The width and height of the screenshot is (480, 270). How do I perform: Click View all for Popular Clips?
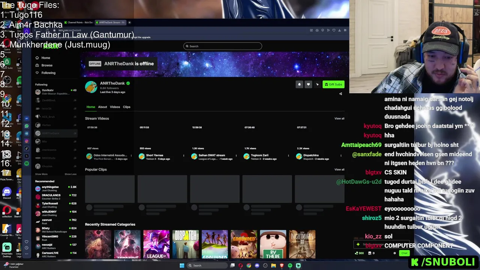pos(339,169)
